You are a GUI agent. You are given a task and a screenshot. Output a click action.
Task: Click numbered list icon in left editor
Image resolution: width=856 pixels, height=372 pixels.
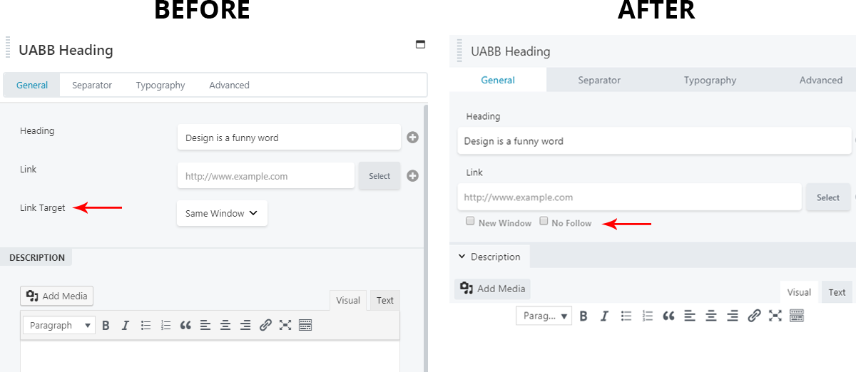point(165,326)
